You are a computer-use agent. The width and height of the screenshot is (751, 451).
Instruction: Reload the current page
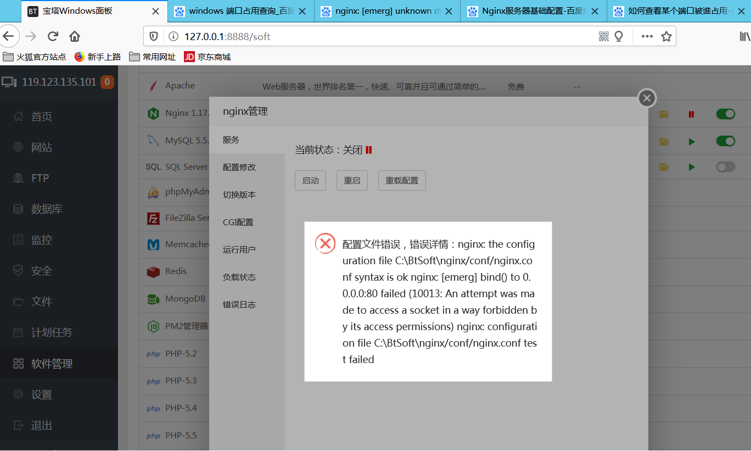(53, 36)
